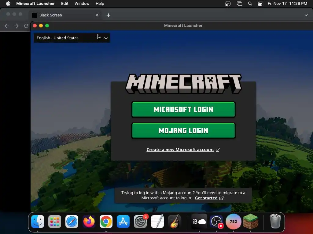This screenshot has width=313, height=234.
Task: Expand the browser tab list chevron
Action: click(306, 15)
